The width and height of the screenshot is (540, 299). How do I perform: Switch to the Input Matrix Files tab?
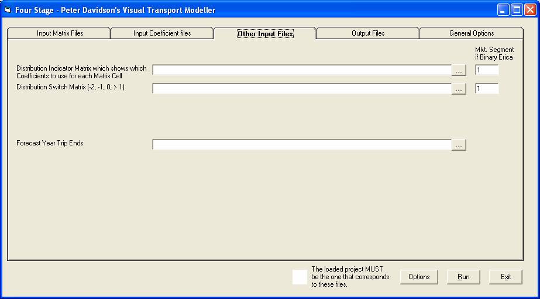59,33
